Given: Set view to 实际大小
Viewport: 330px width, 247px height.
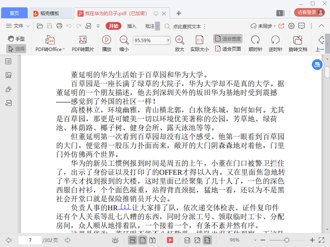Looking at the screenshot, I should (200, 44).
